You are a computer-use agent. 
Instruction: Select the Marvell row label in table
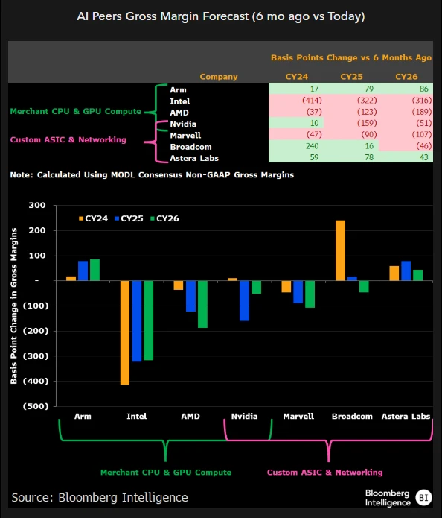(185, 136)
